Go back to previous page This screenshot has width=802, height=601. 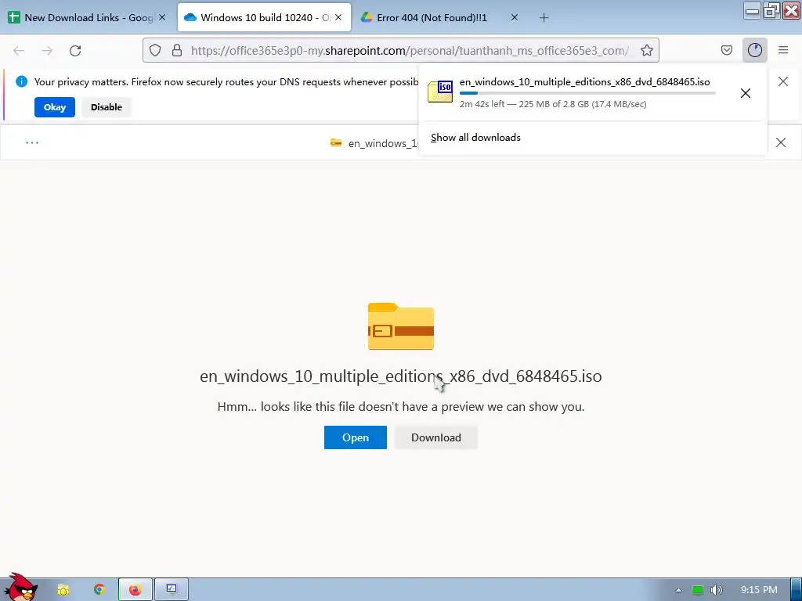19,51
